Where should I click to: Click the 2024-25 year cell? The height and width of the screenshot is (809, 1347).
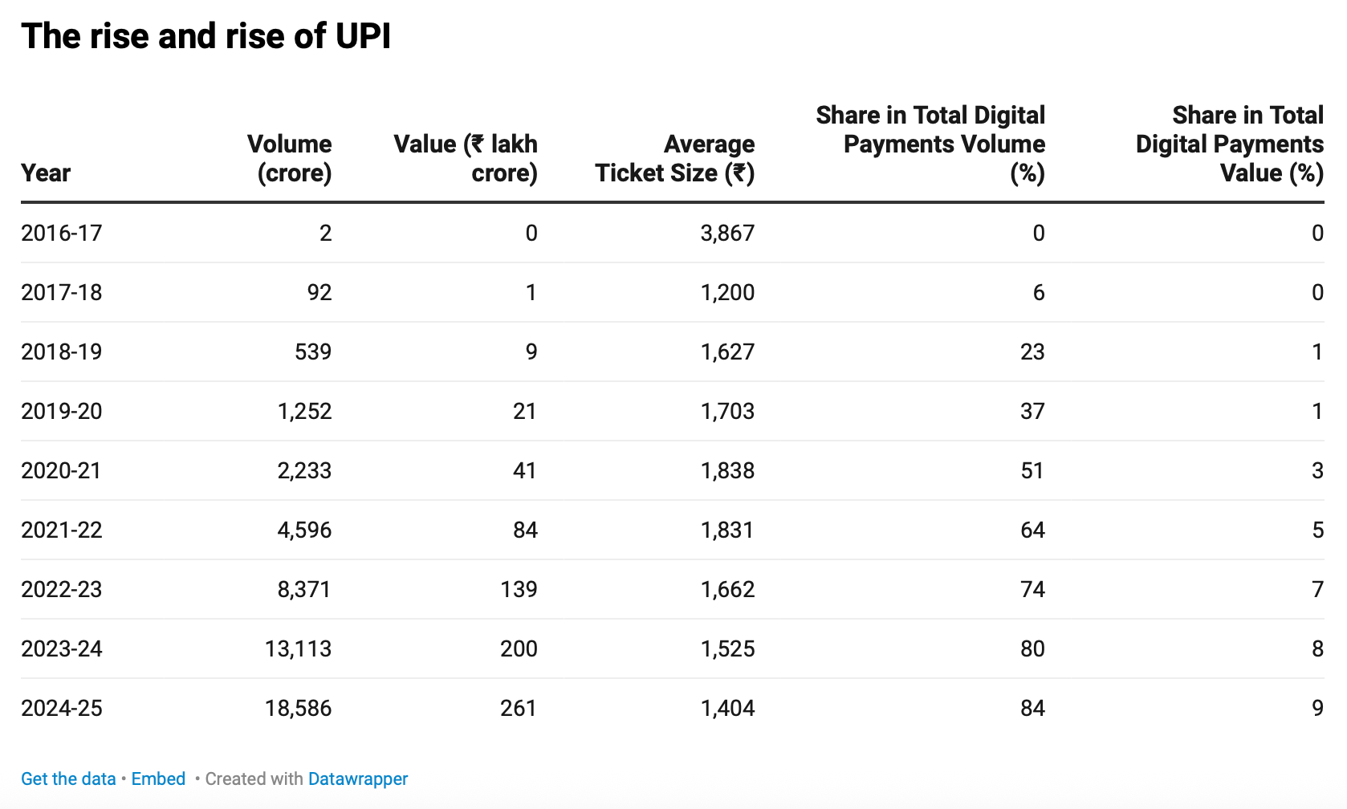[62, 708]
